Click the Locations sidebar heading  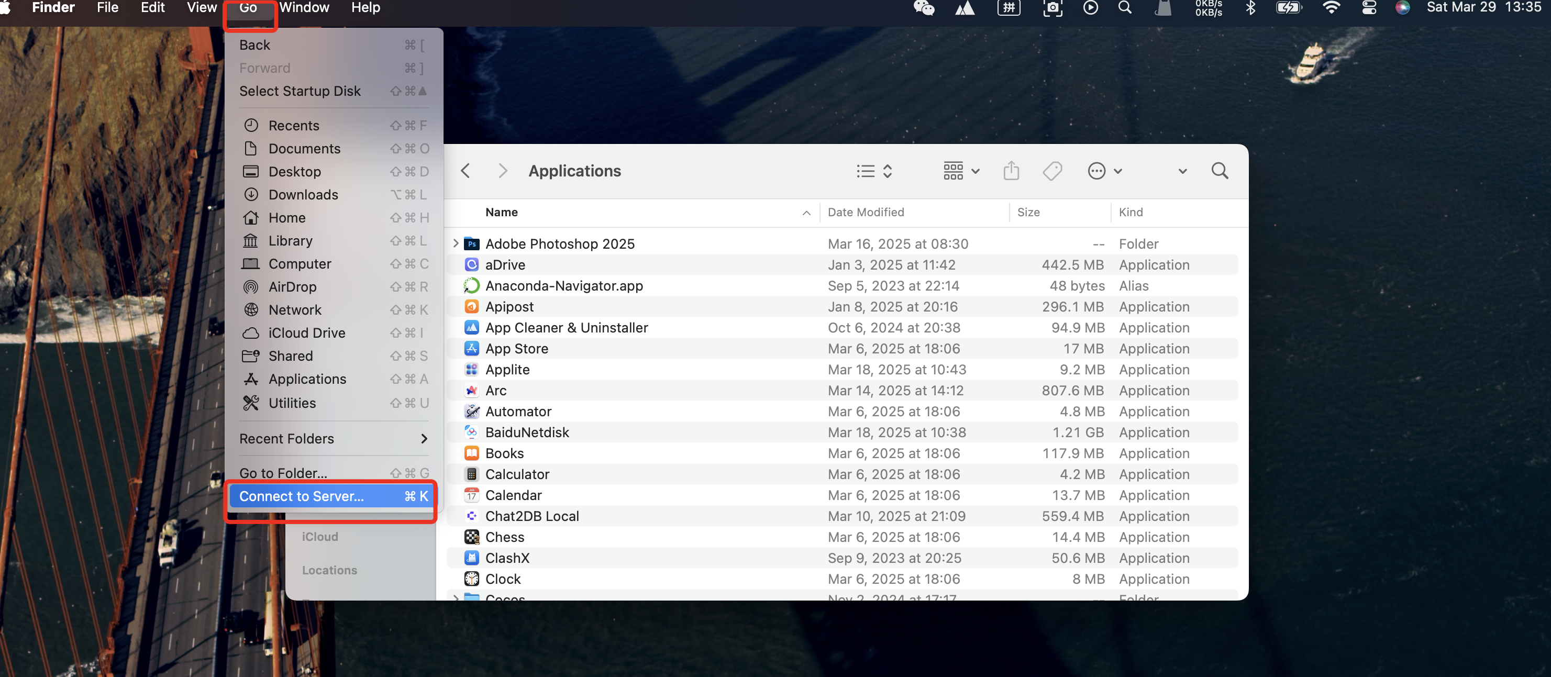tap(329, 570)
